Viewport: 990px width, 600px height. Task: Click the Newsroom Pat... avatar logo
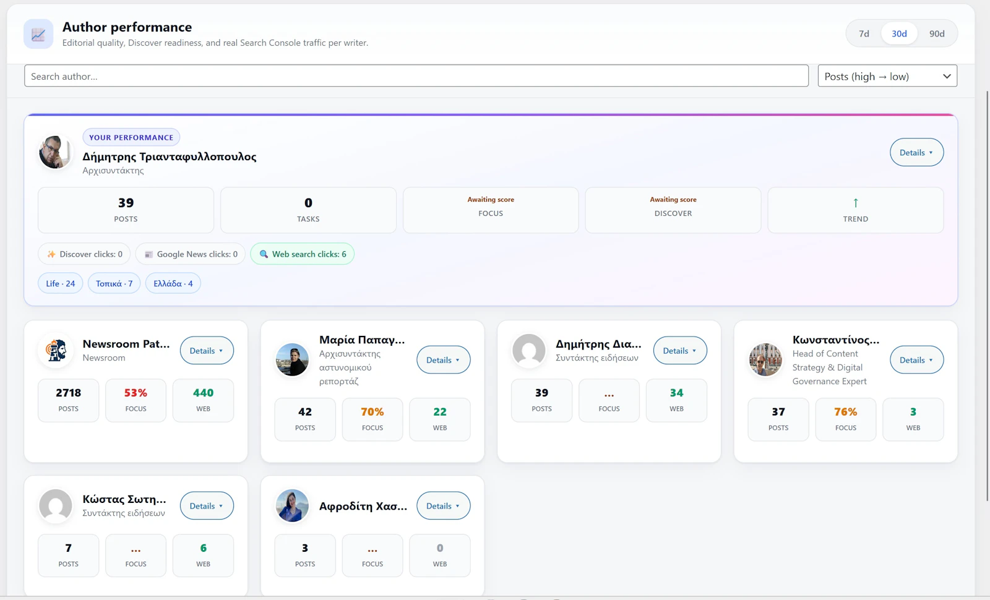(56, 350)
